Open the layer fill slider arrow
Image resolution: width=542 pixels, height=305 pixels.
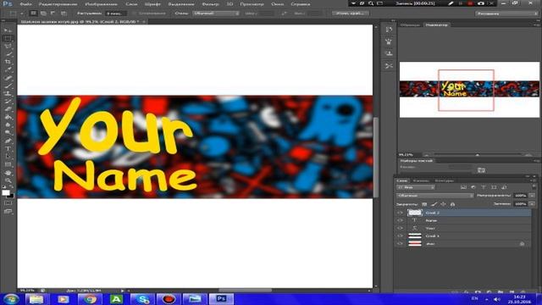pos(533,204)
